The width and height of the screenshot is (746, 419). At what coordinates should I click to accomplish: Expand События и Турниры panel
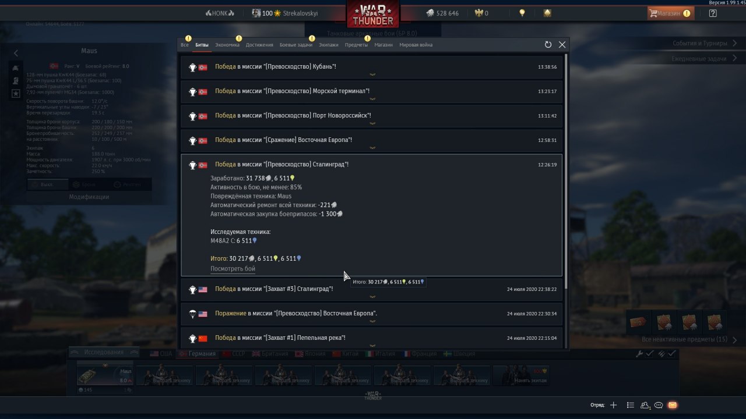point(703,43)
